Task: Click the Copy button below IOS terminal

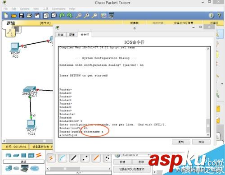Action: [181, 142]
